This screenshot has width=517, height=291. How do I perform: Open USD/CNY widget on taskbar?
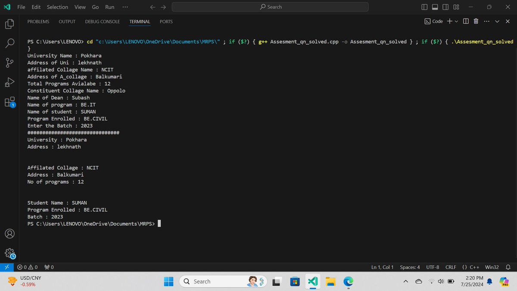coord(25,282)
